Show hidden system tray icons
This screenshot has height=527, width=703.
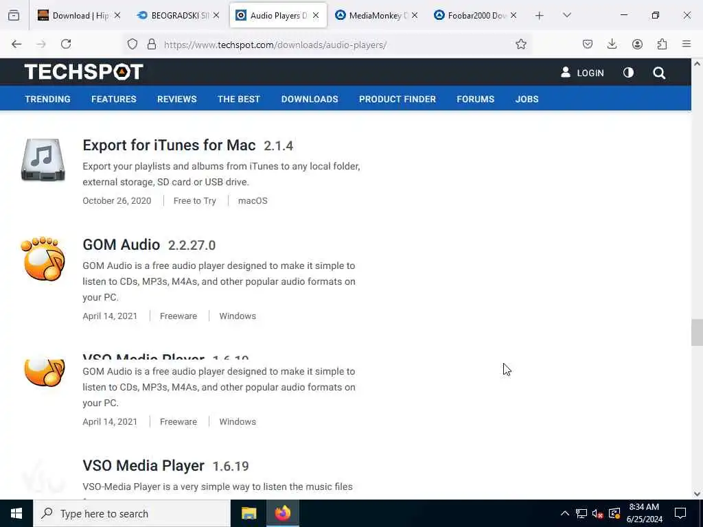click(565, 513)
